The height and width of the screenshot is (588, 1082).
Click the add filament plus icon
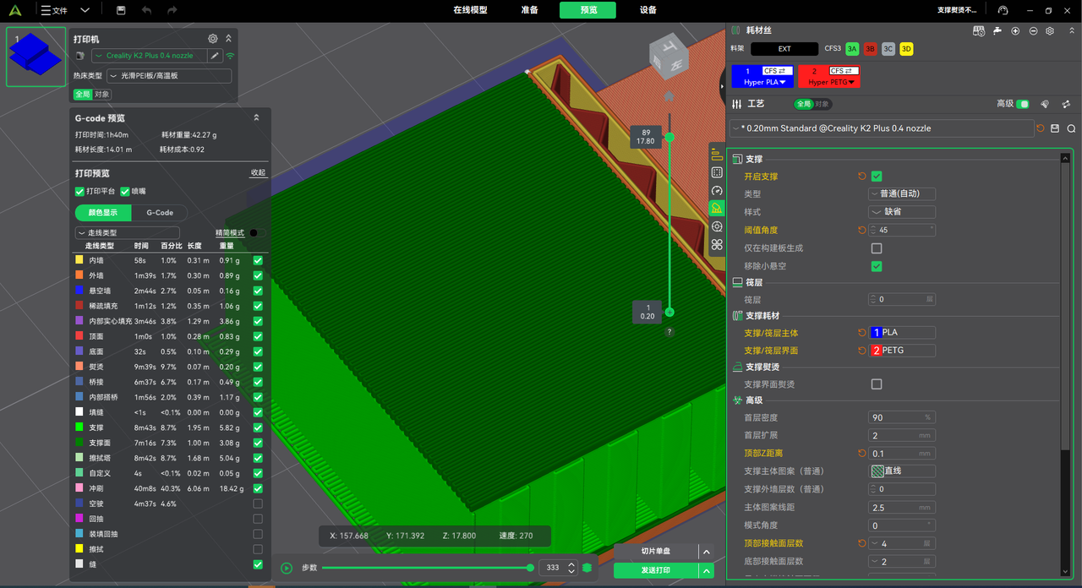1015,30
